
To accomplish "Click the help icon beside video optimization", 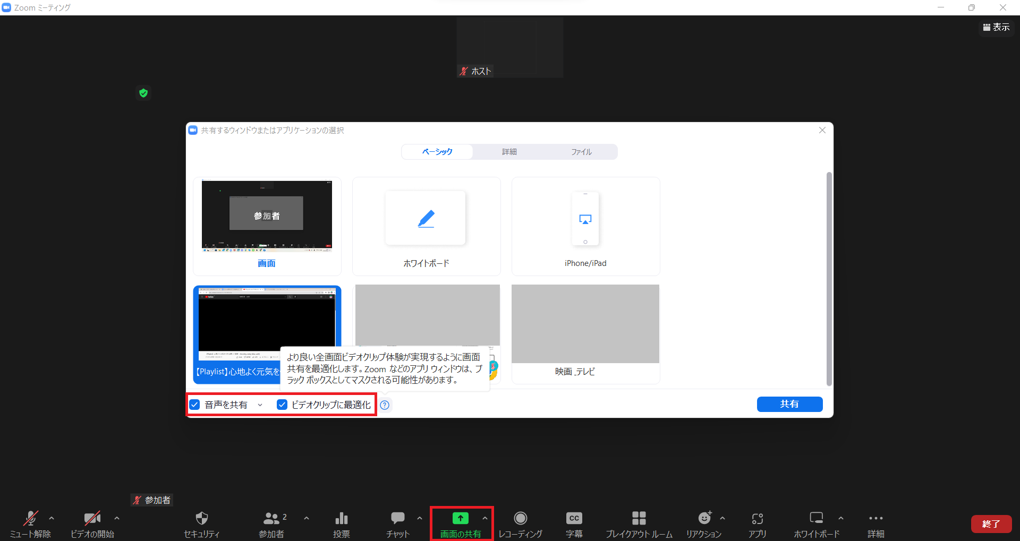I will point(385,405).
